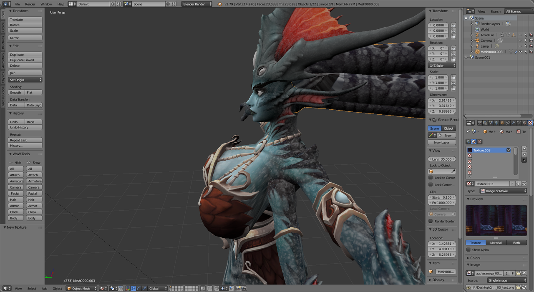The image size is (534, 292).
Task: Select the translate manipulator icon in header
Action: (x=133, y=288)
